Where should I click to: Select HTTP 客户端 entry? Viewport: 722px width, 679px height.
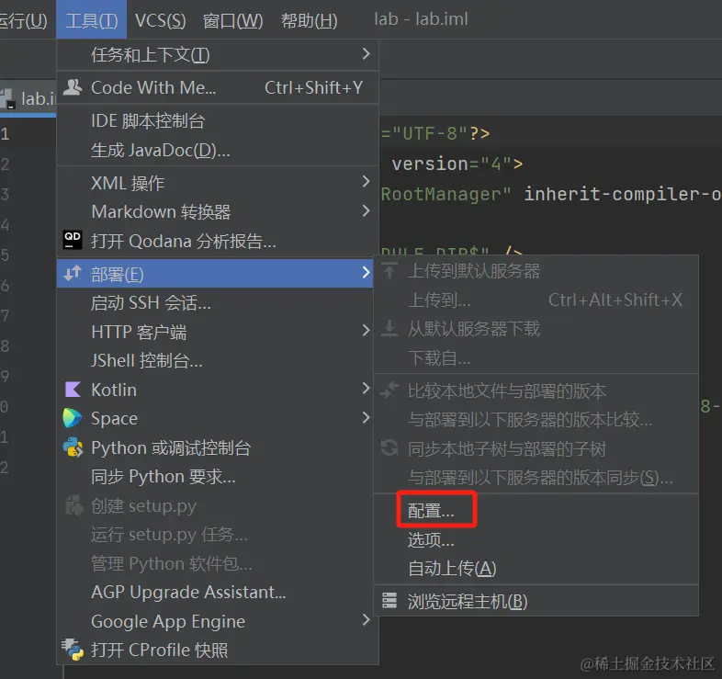click(x=218, y=332)
